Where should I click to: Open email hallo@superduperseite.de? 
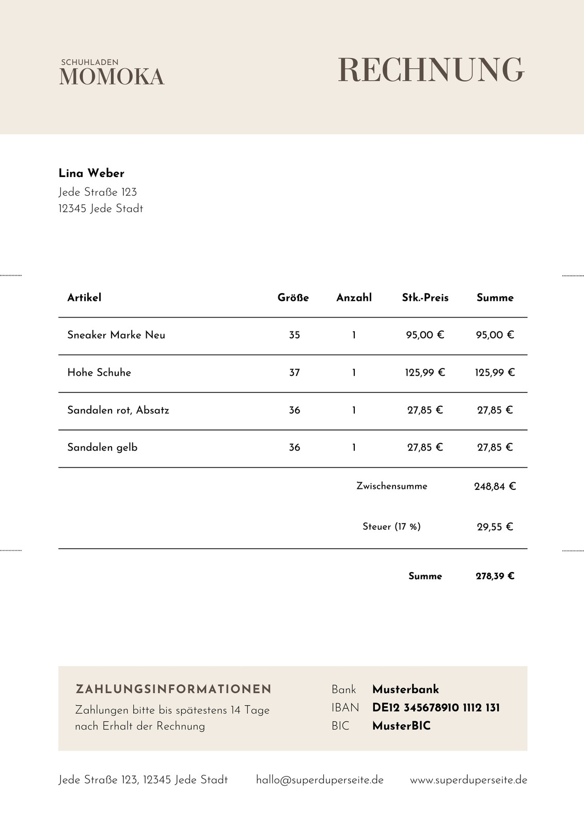320,780
